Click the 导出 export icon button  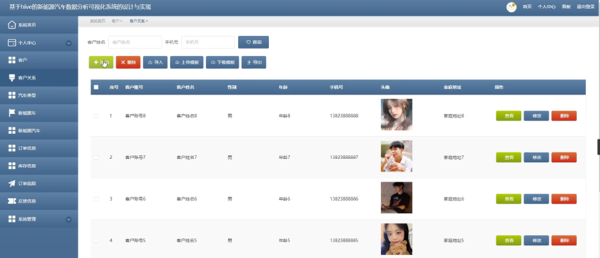pos(254,62)
